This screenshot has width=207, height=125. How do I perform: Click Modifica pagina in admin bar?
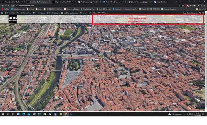point(53,13)
